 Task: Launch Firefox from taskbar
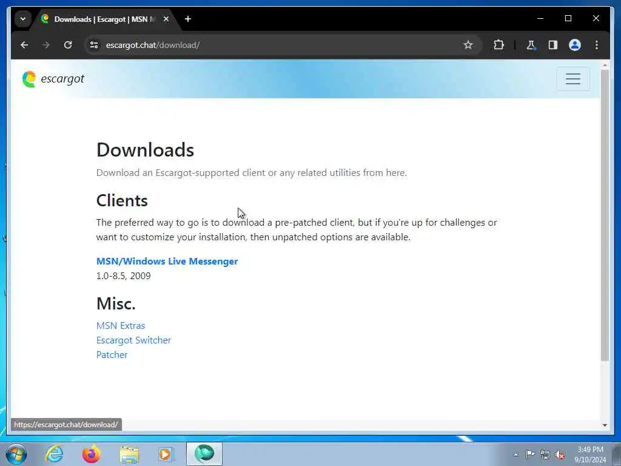point(91,454)
